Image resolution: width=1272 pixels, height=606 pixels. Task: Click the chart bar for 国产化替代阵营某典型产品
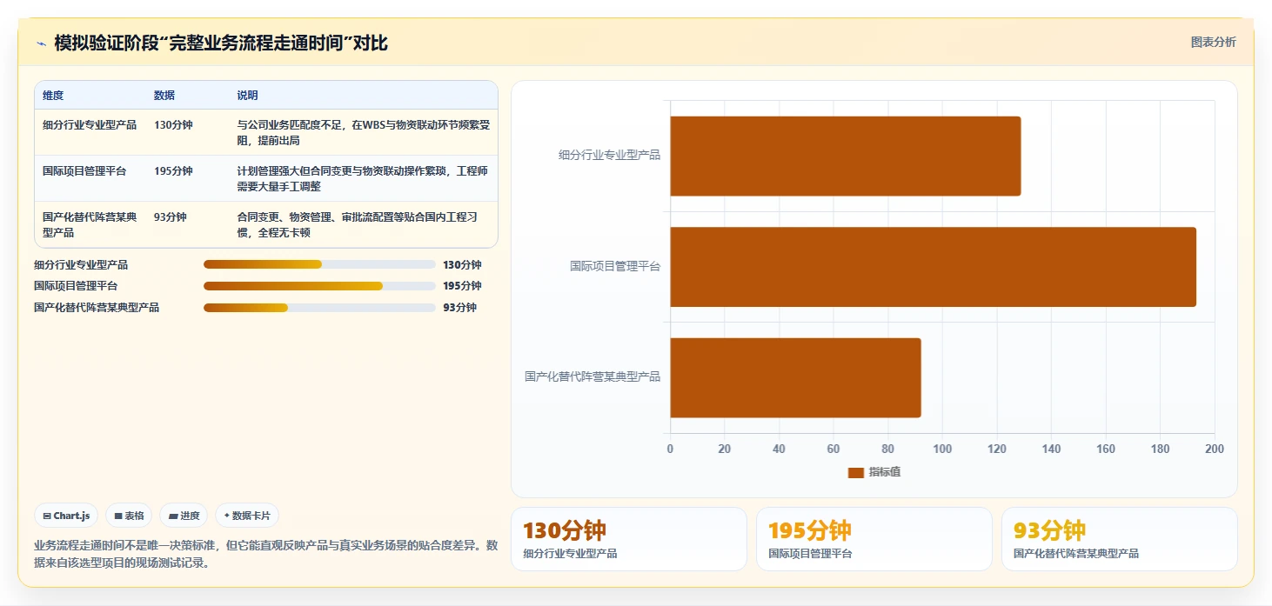tap(795, 377)
